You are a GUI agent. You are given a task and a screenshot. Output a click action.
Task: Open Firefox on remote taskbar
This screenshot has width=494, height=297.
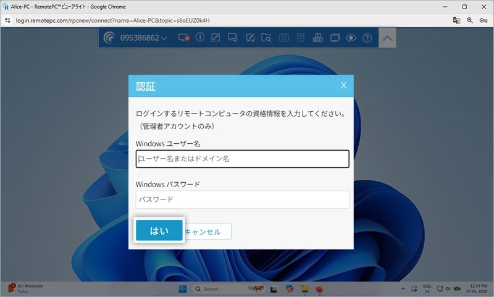(x=319, y=289)
